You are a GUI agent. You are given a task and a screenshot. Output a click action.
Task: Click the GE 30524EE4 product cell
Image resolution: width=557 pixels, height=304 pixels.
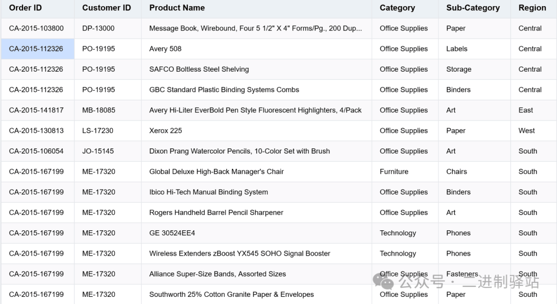point(172,233)
